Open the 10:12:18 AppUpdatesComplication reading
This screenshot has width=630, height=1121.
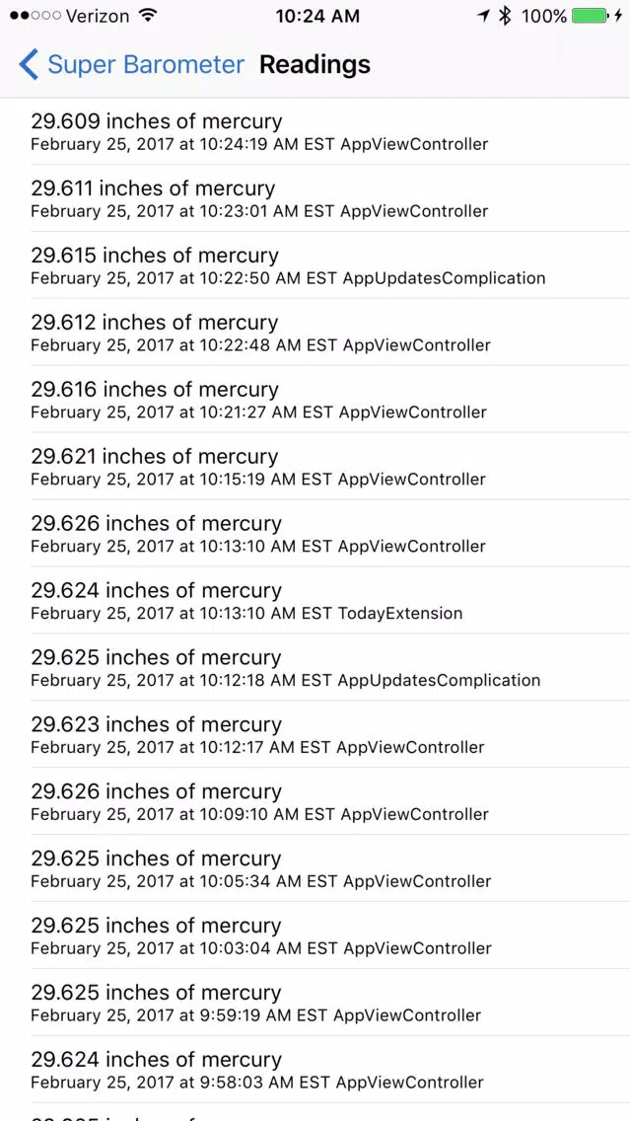tap(315, 668)
